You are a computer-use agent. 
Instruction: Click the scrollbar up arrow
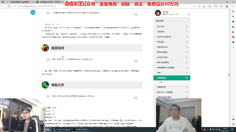(x=229, y=10)
